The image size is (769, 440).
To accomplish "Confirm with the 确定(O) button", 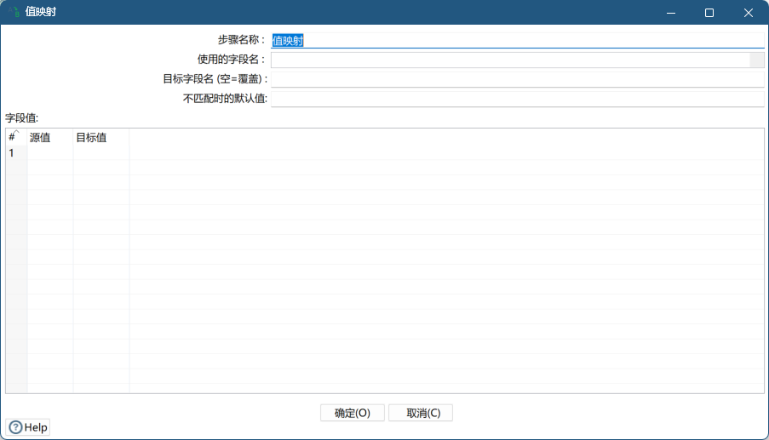I will coord(352,413).
